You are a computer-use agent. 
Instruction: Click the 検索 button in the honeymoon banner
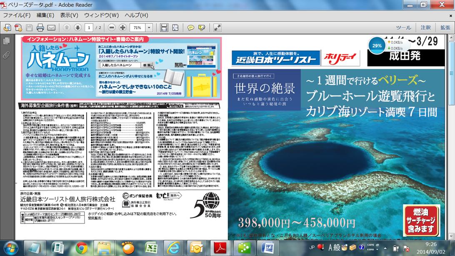147,65
